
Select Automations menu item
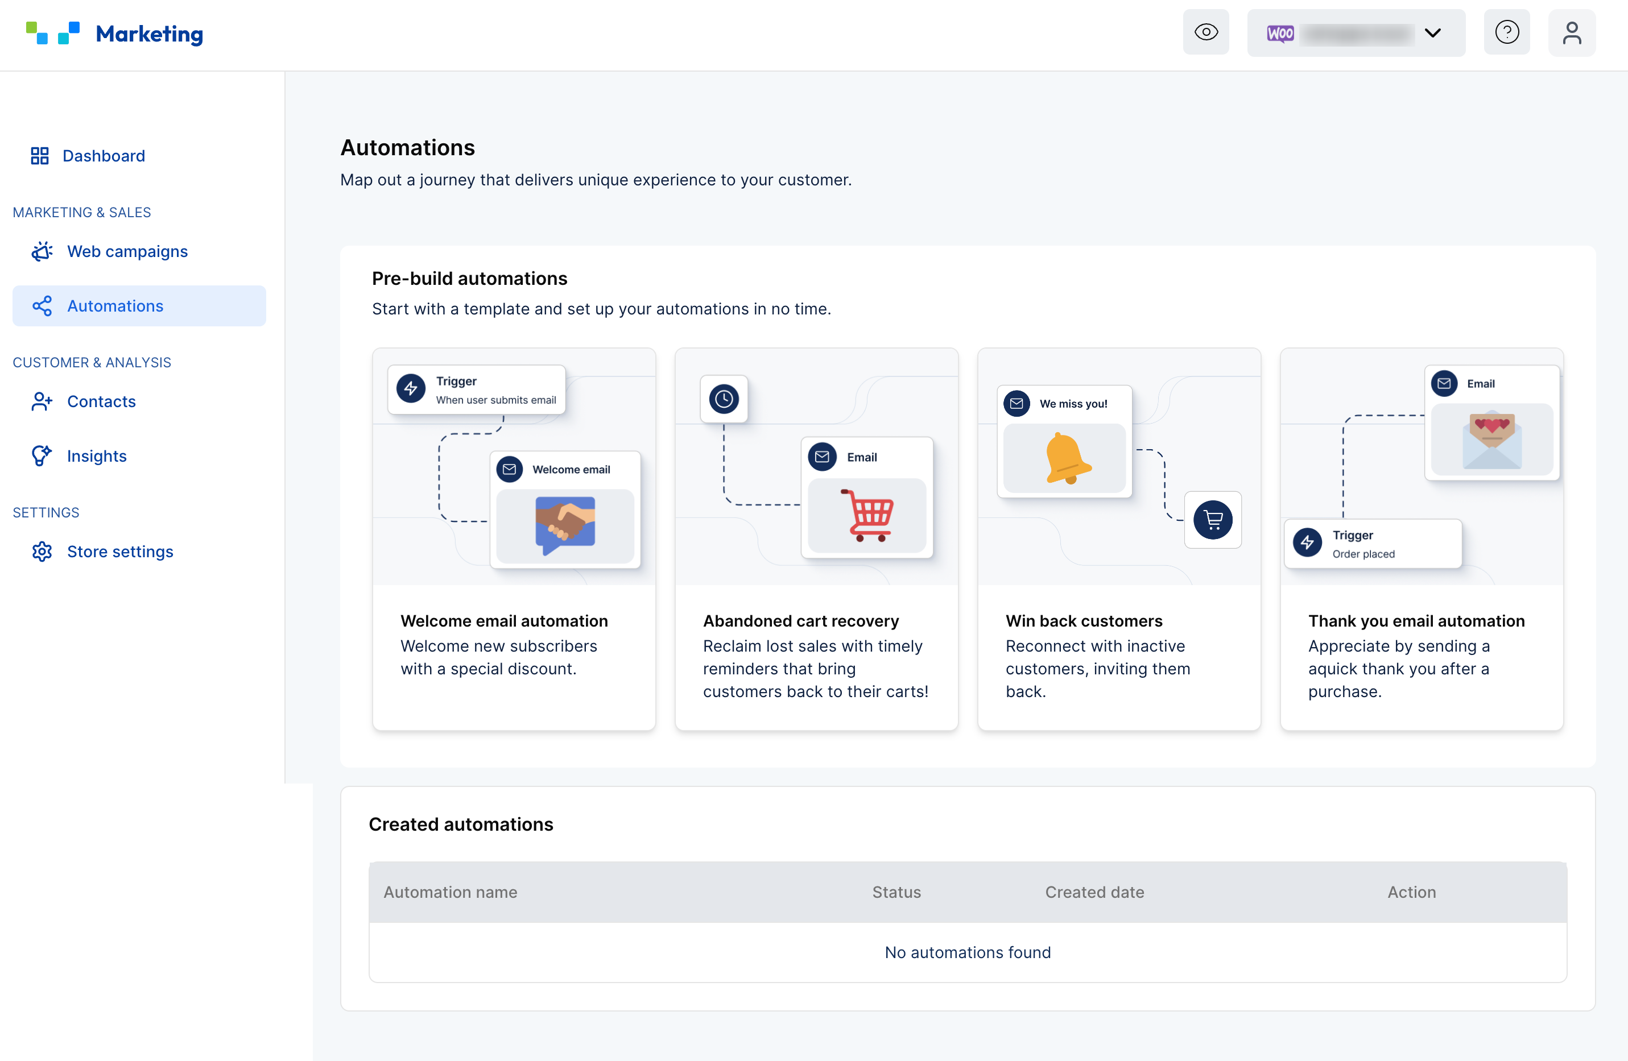(139, 306)
